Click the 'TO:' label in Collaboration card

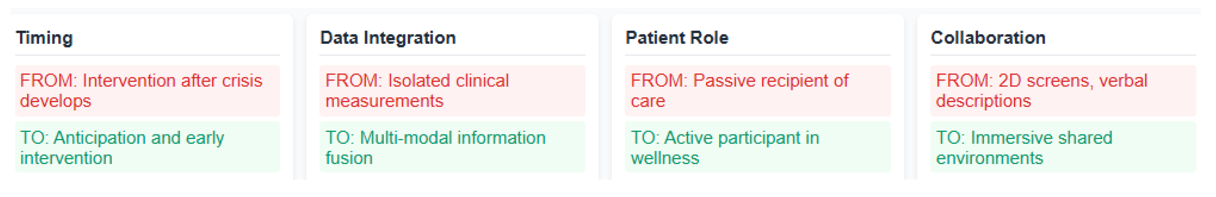tap(949, 138)
